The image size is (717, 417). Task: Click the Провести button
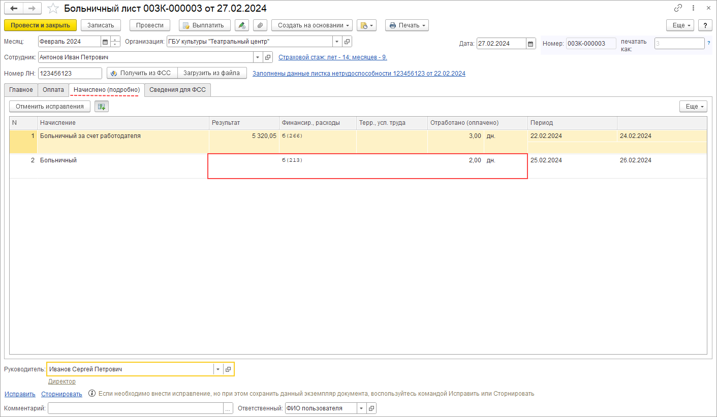pyautogui.click(x=150, y=25)
